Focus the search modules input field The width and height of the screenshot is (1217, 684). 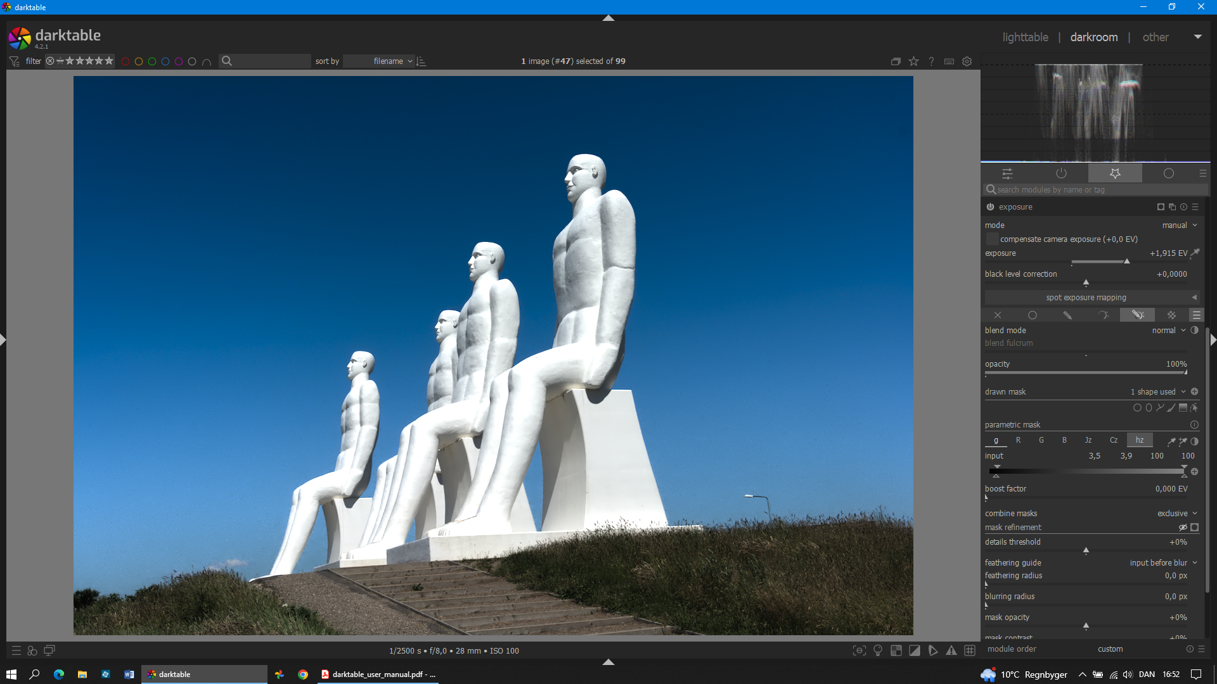coord(1095,190)
